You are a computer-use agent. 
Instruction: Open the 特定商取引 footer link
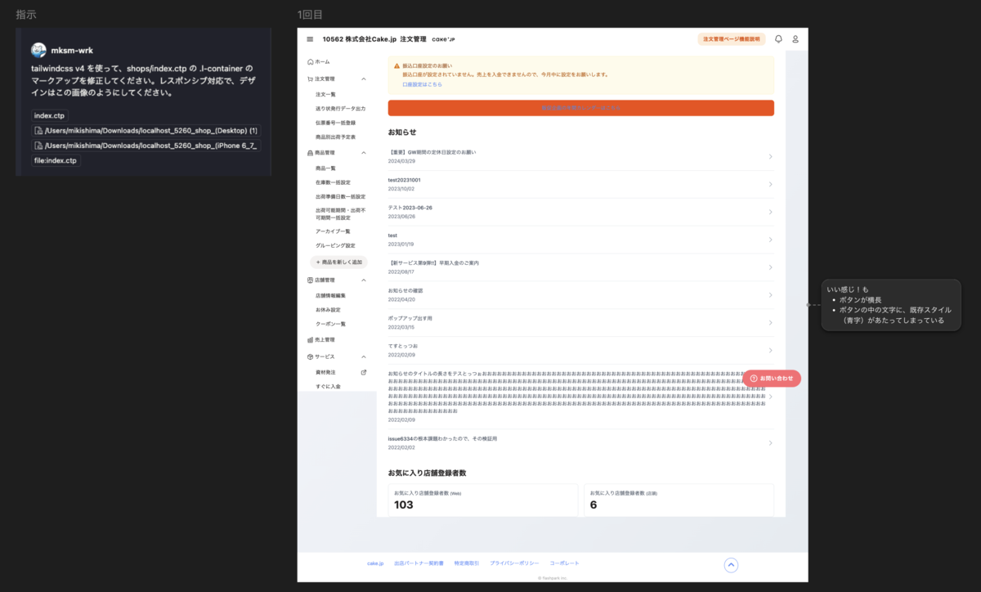coord(467,563)
